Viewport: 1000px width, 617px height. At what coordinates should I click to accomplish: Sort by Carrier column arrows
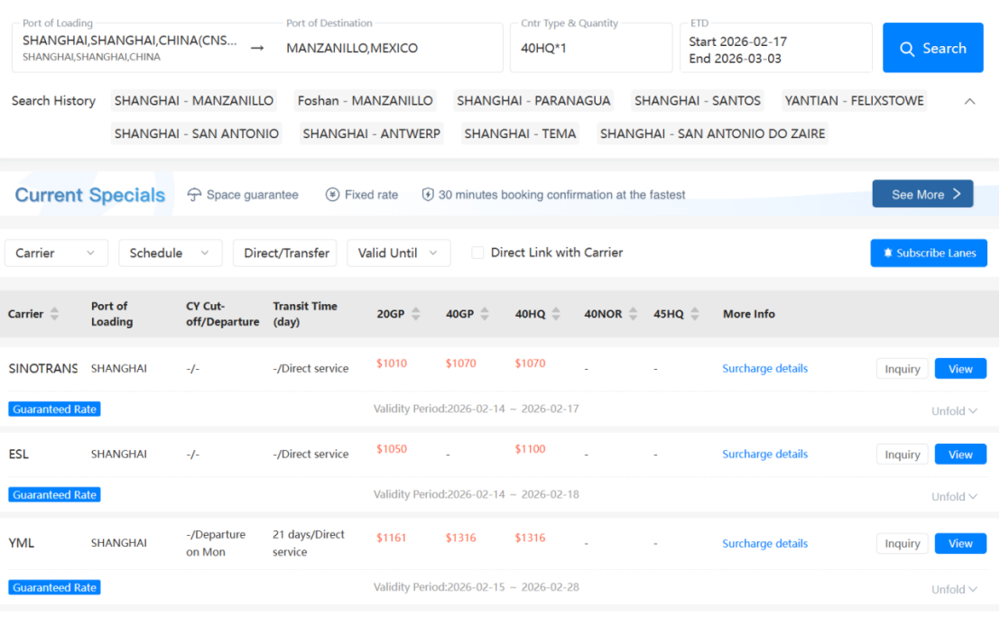[x=54, y=314]
